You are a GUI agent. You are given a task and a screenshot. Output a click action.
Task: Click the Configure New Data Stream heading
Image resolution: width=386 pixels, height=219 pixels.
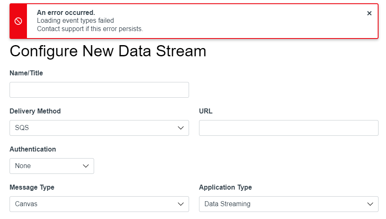(x=108, y=51)
